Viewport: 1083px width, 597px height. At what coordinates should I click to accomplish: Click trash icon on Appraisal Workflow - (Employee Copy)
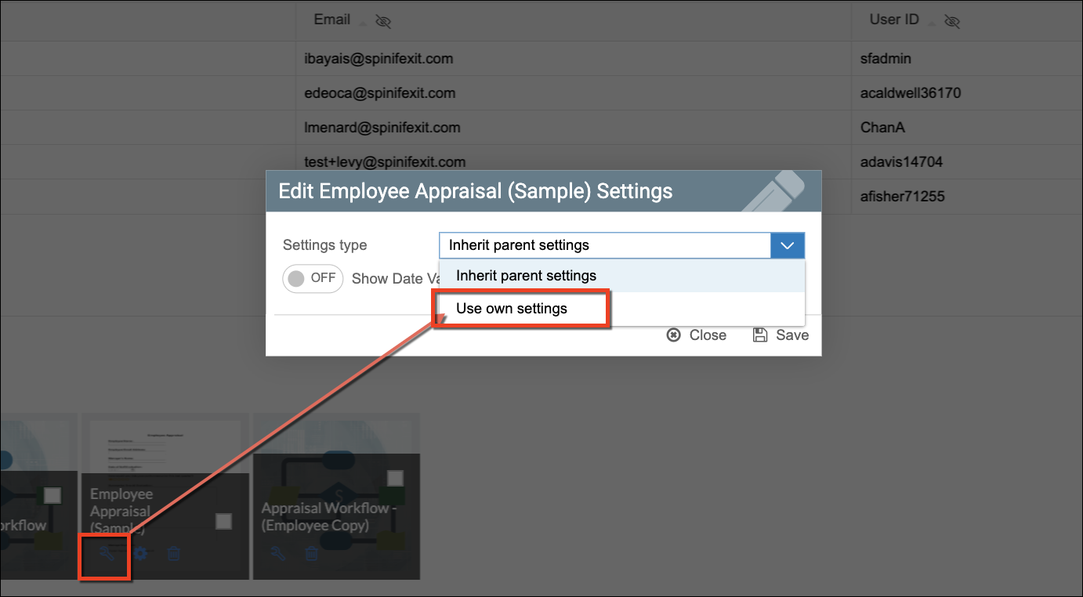(x=311, y=554)
